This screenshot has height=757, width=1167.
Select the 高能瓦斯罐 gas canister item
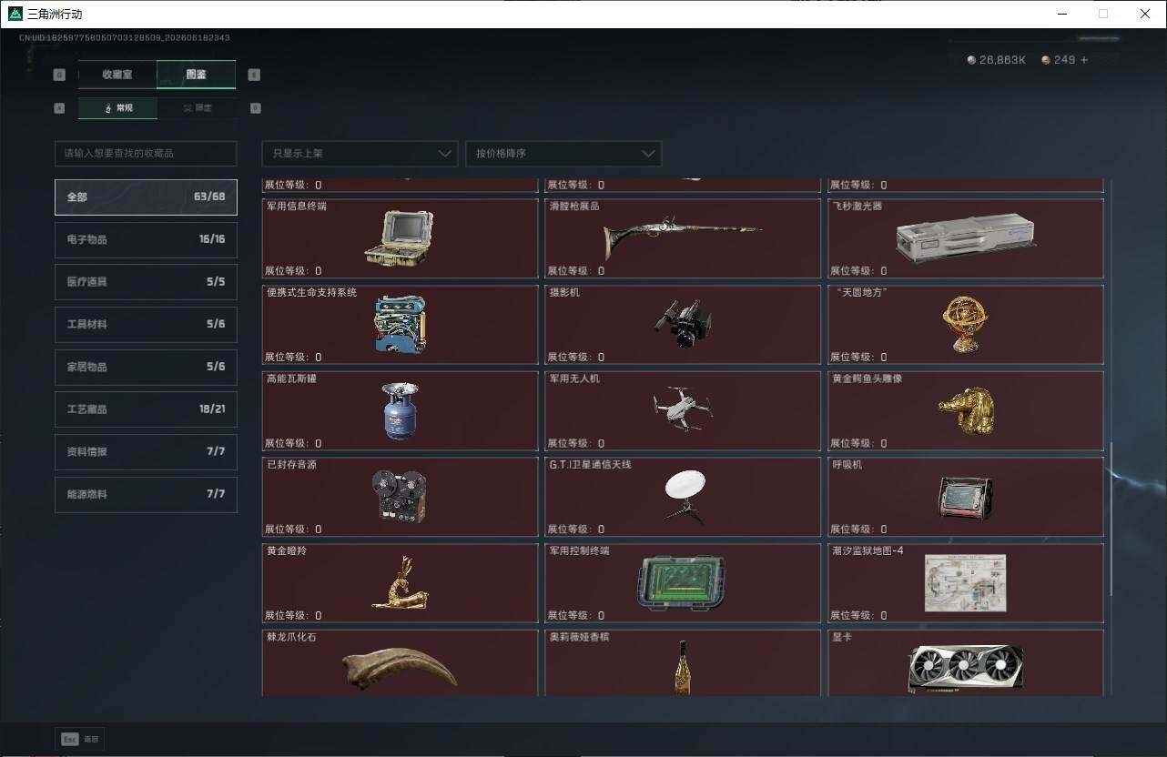pos(400,410)
